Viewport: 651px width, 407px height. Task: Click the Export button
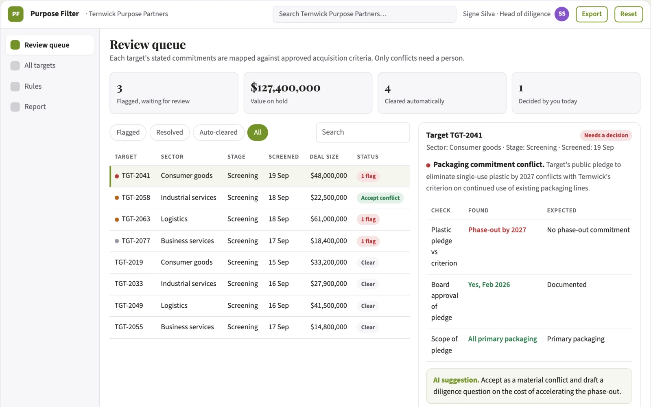coord(592,14)
